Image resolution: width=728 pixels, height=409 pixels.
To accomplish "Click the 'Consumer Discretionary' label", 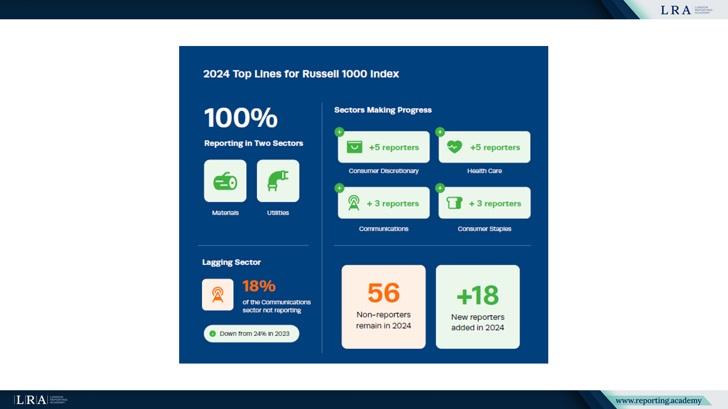I will click(384, 171).
